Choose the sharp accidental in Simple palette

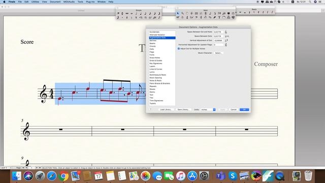[127, 18]
